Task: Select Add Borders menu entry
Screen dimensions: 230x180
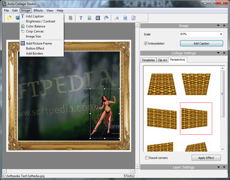Action: tap(34, 53)
